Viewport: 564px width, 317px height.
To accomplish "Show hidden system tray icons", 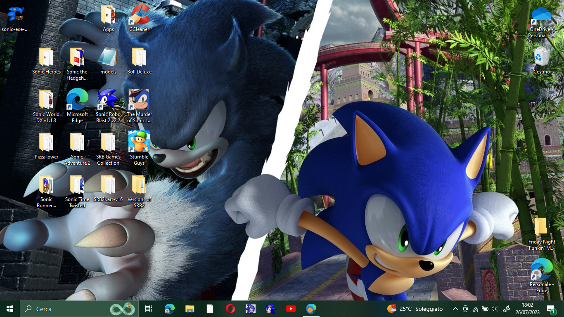I will (x=455, y=309).
